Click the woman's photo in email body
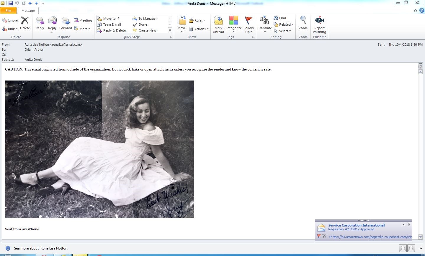Screen dimensions: 425x256 99,149
